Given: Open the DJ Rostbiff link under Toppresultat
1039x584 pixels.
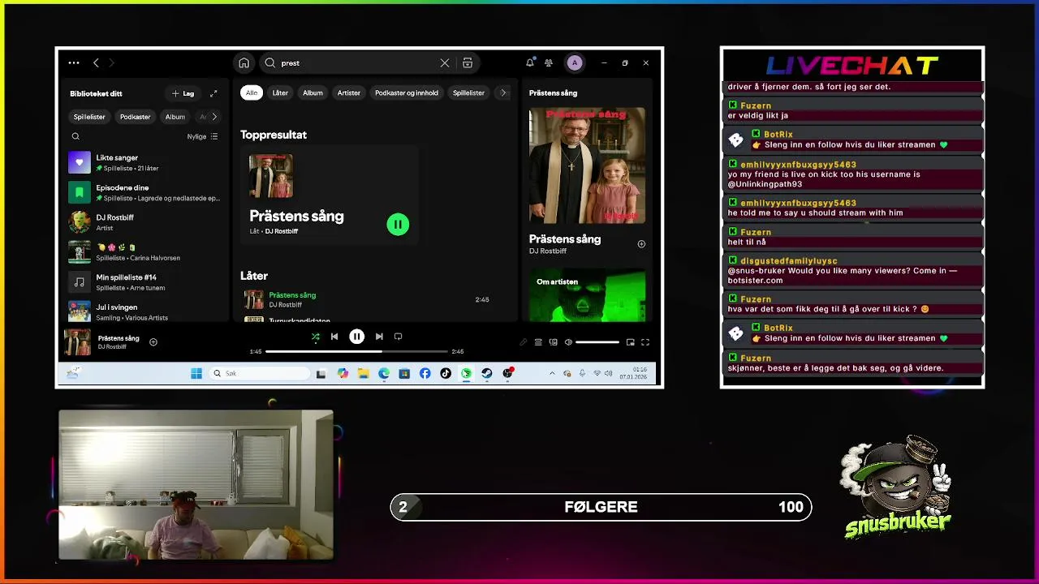Looking at the screenshot, I should 282,231.
